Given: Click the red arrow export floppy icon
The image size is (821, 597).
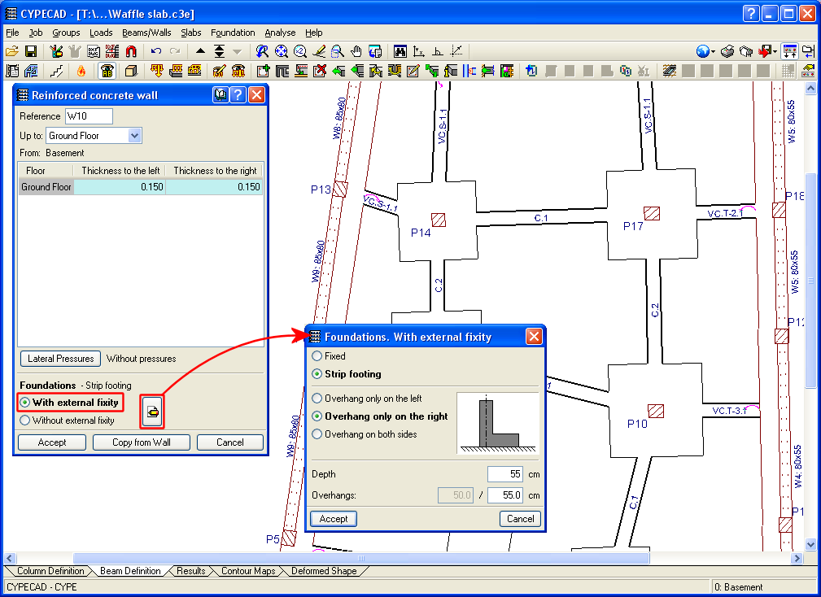Looking at the screenshot, I should (765, 51).
